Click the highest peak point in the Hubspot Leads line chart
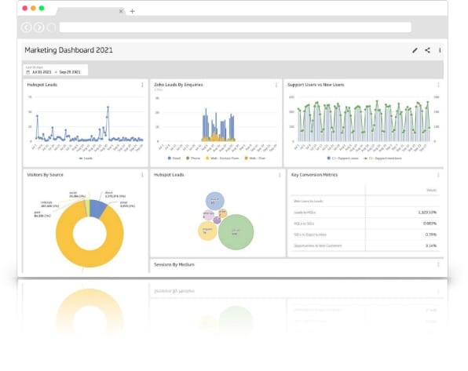 point(108,107)
